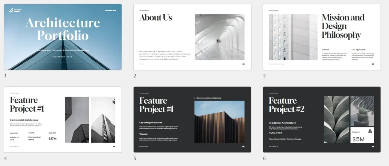Image resolution: width=389 pixels, height=166 pixels.
Task: Click the "About Us" title text
Action: 156,17
